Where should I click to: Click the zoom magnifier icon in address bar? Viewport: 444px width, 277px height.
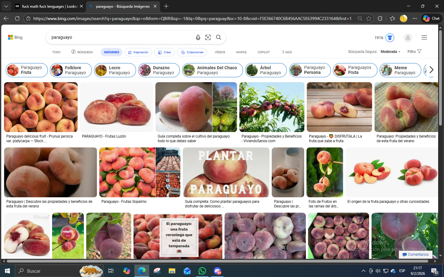coord(360,18)
